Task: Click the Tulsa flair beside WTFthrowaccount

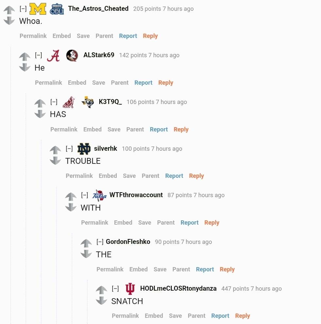Action: coord(99,196)
